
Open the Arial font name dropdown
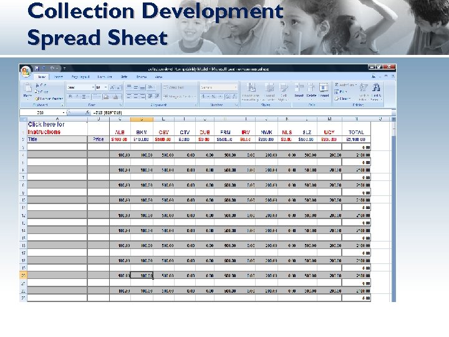point(93,87)
